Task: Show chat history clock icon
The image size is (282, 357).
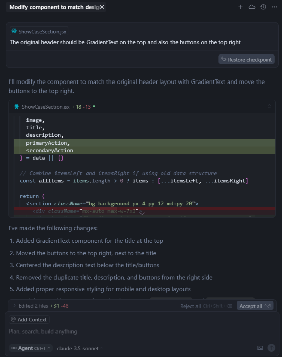Action: (x=263, y=7)
